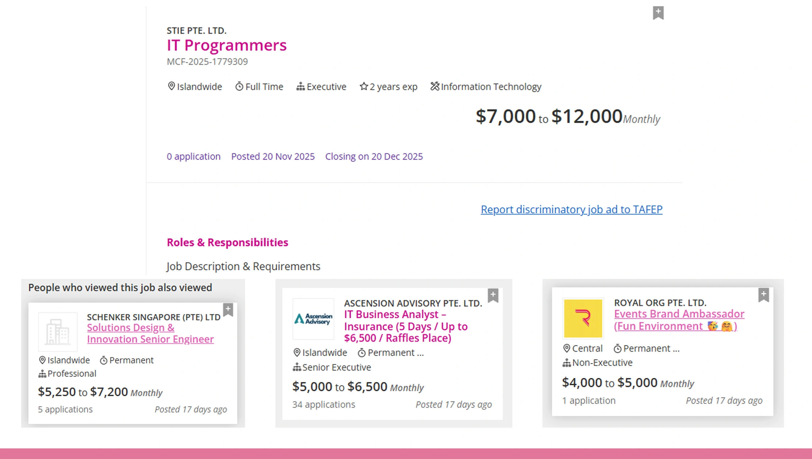Save Schenker Singapore job with bookmark icon
812x459 pixels.
click(x=228, y=310)
